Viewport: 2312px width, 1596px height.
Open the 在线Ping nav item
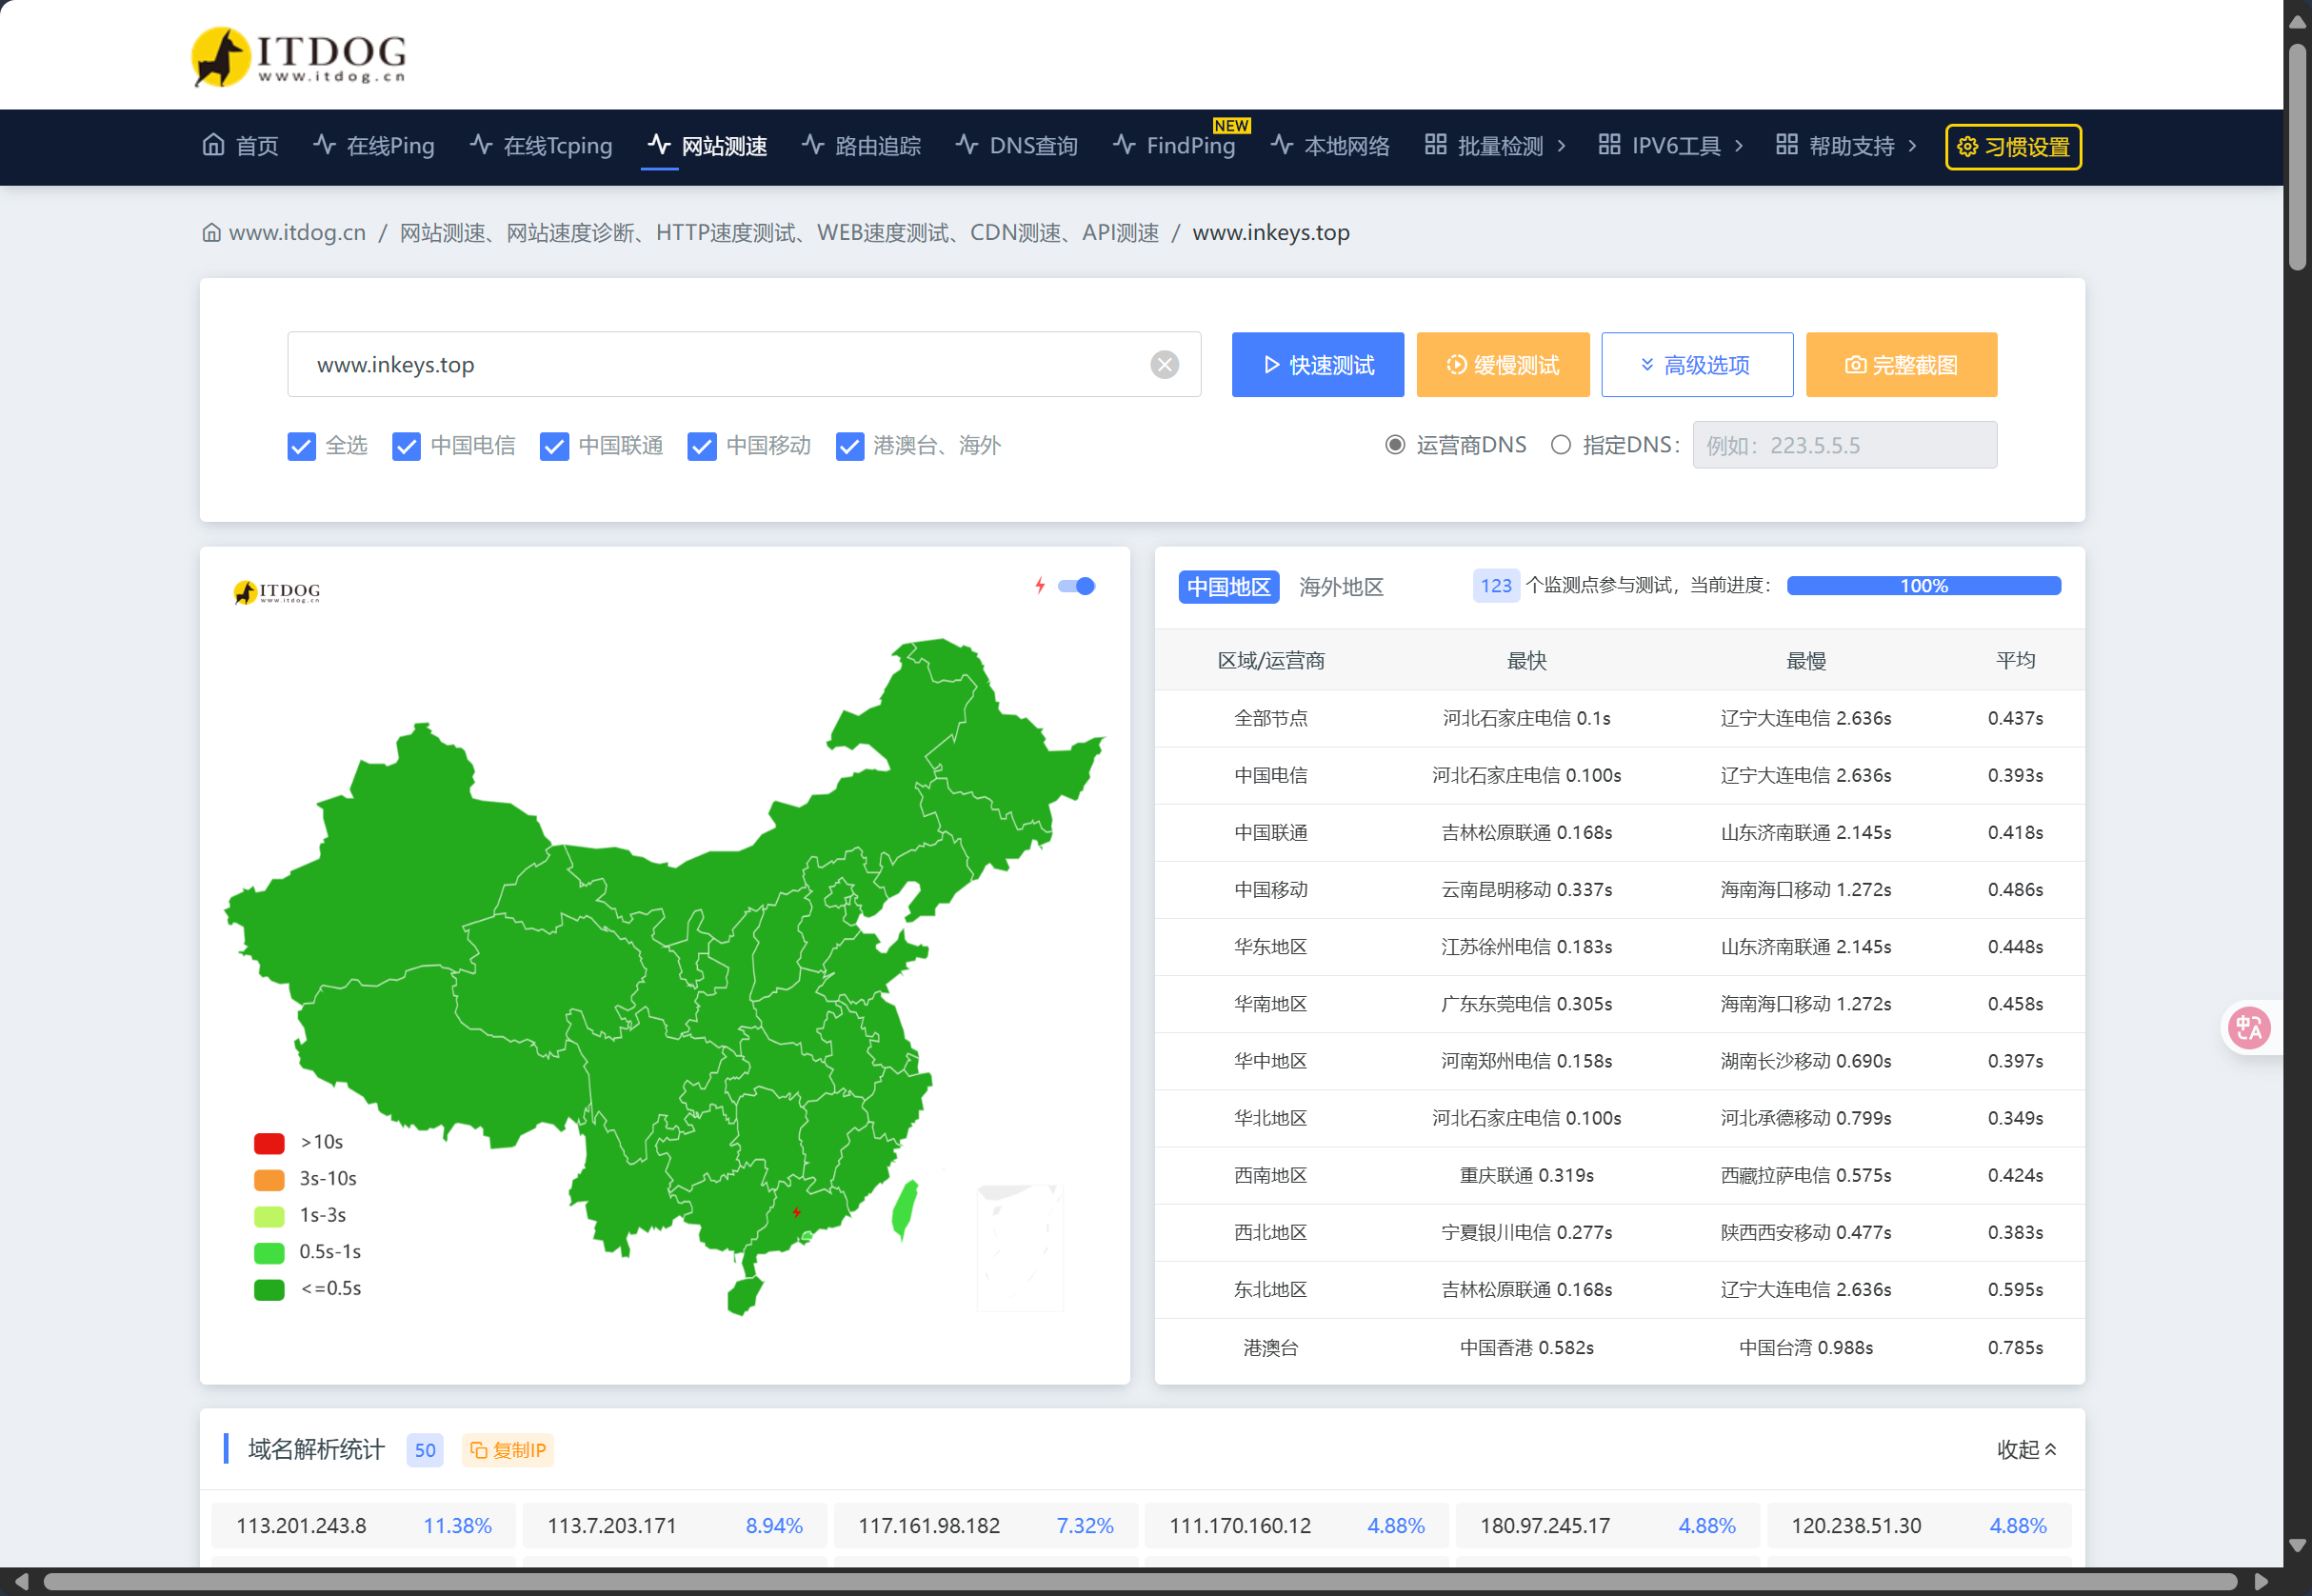click(x=373, y=146)
